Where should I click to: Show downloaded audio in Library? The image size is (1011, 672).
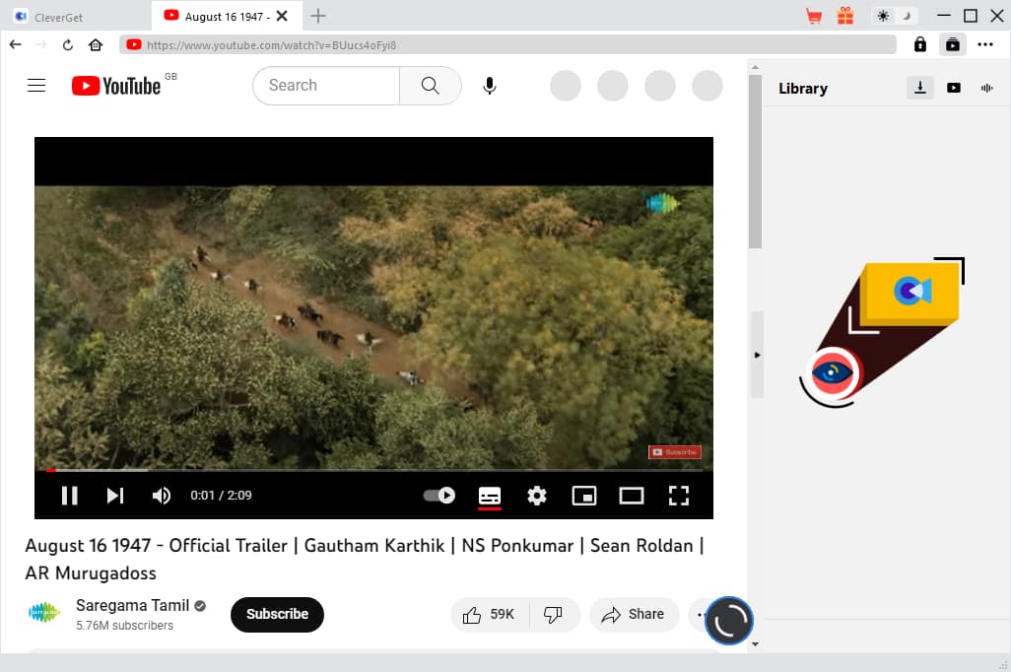point(986,88)
